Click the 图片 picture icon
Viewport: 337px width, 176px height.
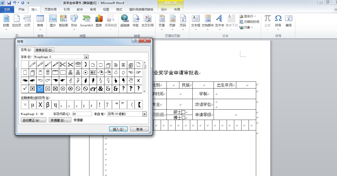pos(53,21)
